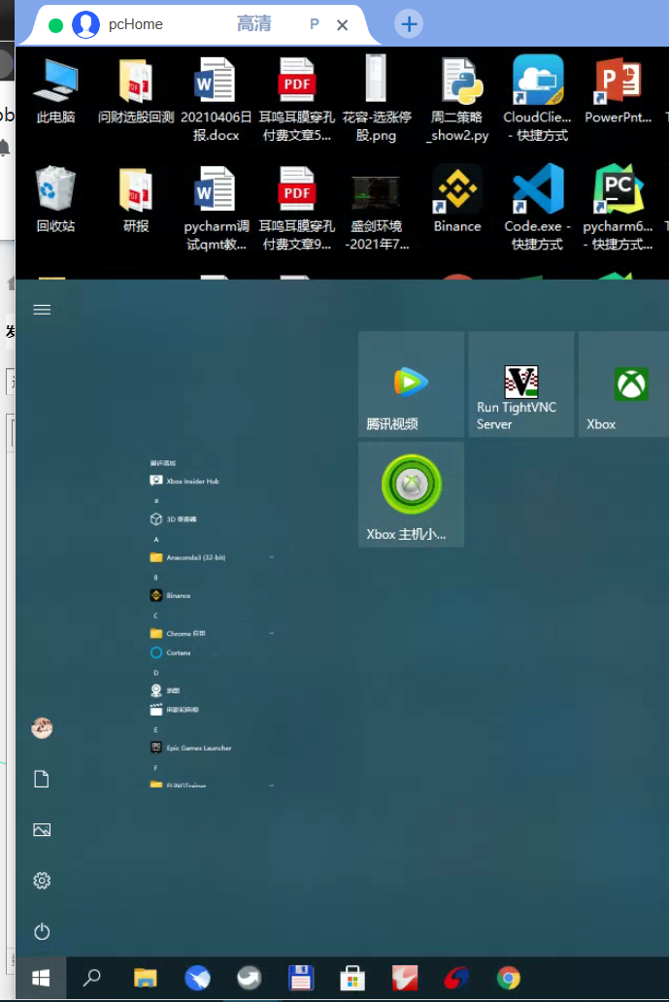
Task: Open the Xbox 主机小帮手 tile
Action: 412,494
